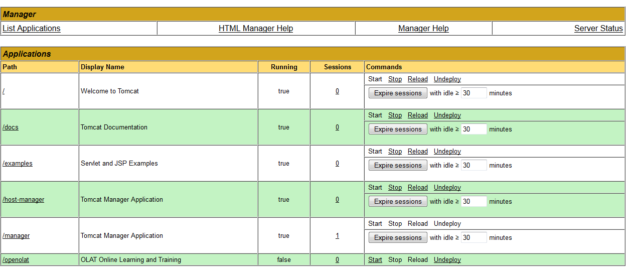Viewport: 628px width, 273px height.
Task: Open the root '/' path link
Action: pos(4,91)
